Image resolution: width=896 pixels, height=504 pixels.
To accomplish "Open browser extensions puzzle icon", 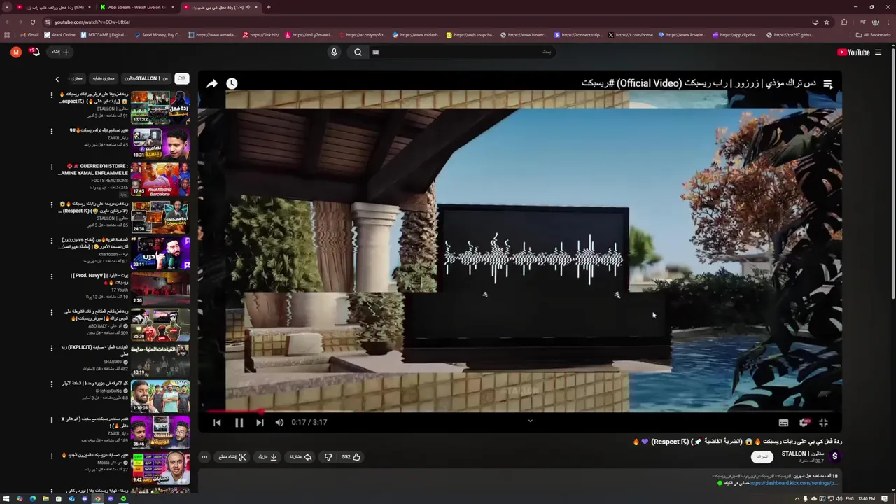I will click(x=844, y=22).
